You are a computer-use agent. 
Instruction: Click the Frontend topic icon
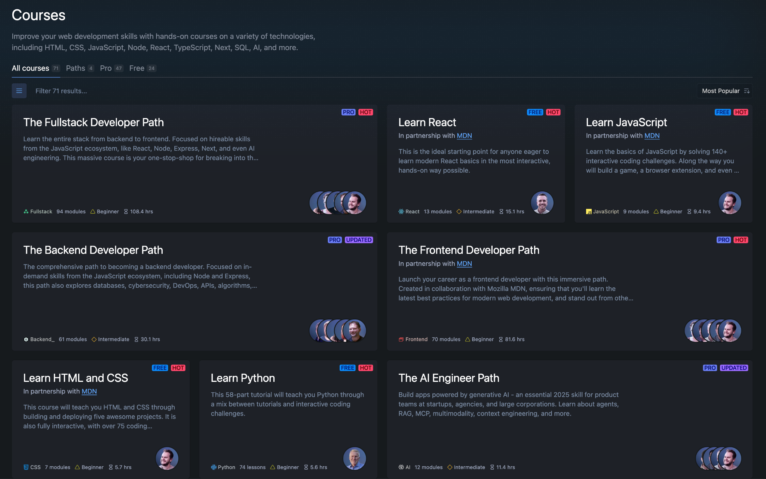(401, 339)
